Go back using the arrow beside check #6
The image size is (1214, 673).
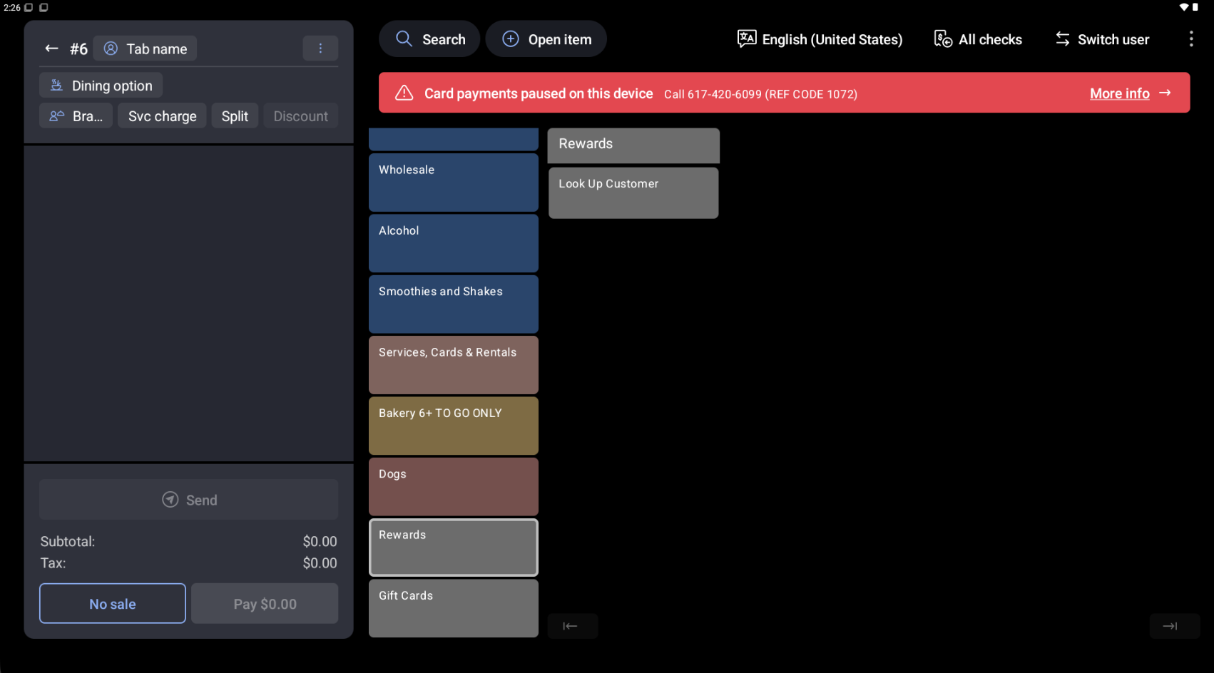click(x=51, y=48)
